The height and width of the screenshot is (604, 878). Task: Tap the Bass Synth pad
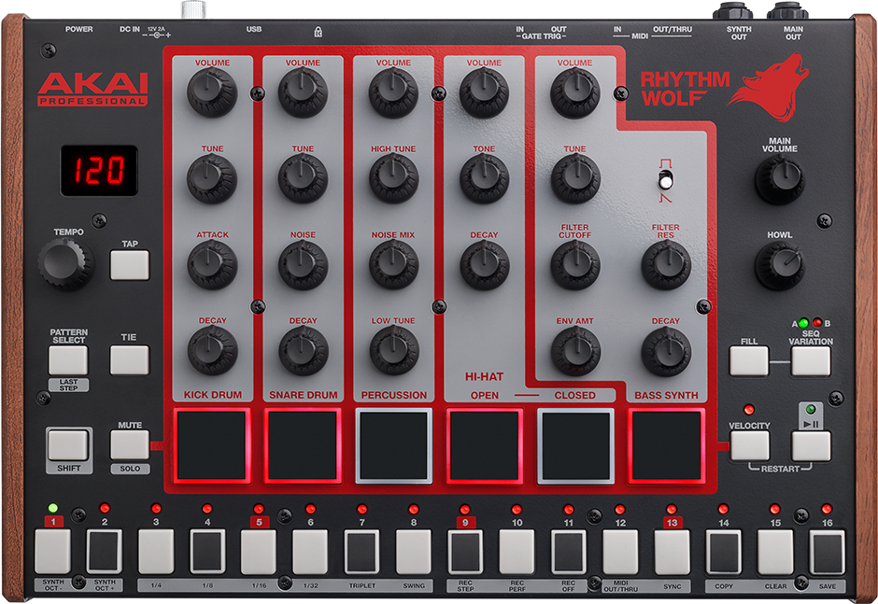[x=666, y=445]
